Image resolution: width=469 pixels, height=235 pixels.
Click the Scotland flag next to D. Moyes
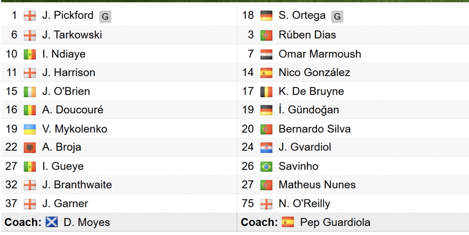pos(51,223)
